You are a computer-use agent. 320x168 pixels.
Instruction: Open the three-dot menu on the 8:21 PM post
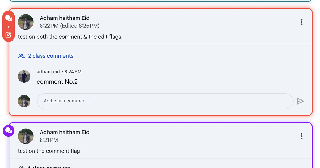pyautogui.click(x=302, y=136)
